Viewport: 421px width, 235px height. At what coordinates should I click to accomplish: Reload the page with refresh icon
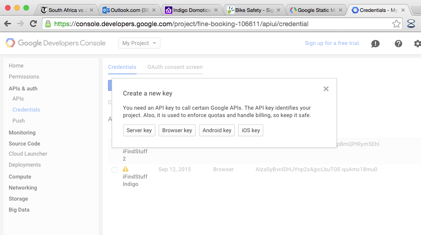pos(33,23)
